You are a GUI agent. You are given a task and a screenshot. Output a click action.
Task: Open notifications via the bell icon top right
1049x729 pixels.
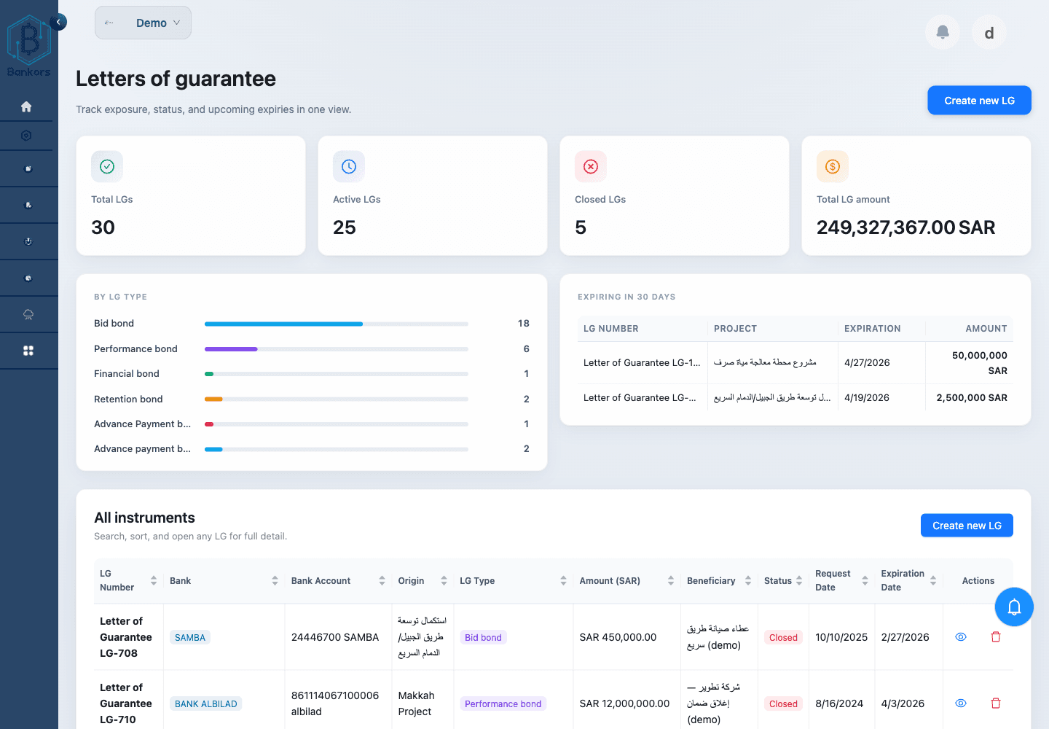pos(942,32)
